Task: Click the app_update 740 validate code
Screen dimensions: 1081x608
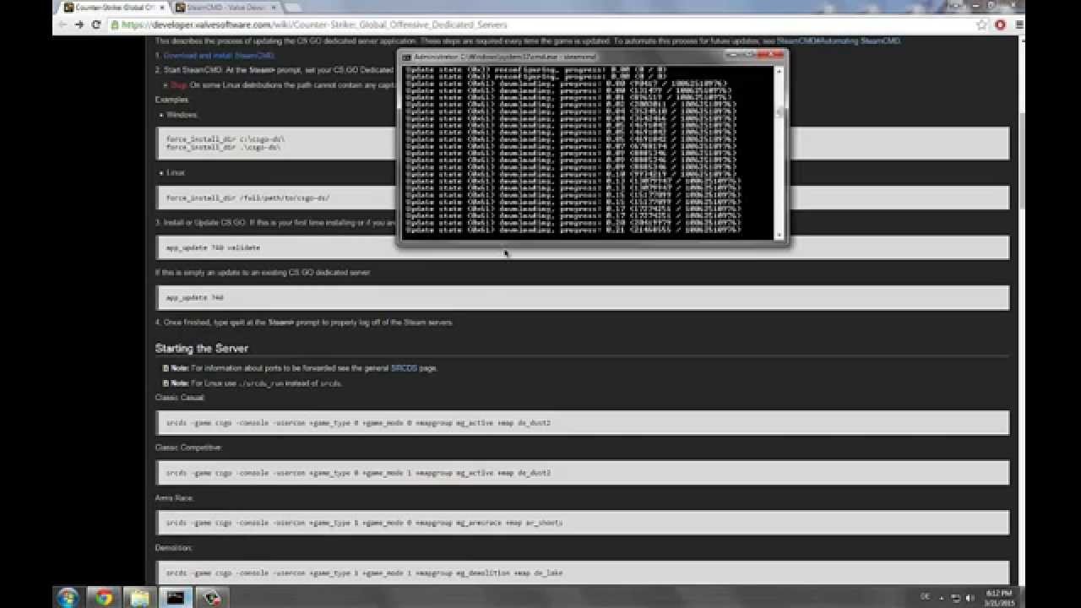Action: pyautogui.click(x=213, y=247)
